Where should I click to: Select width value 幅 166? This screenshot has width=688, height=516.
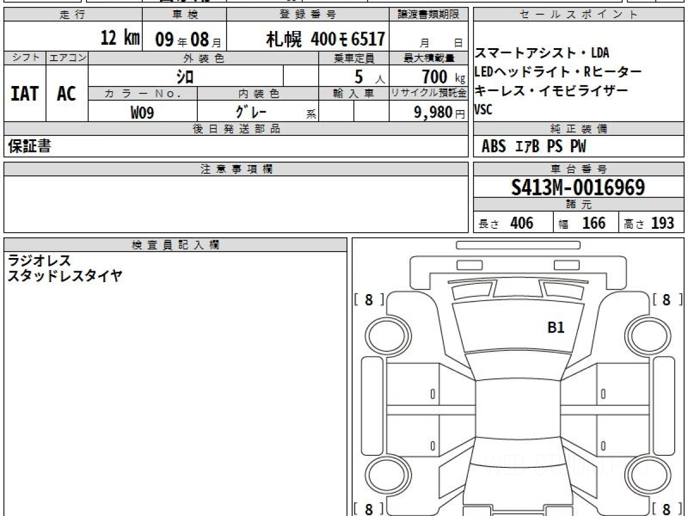[583, 224]
